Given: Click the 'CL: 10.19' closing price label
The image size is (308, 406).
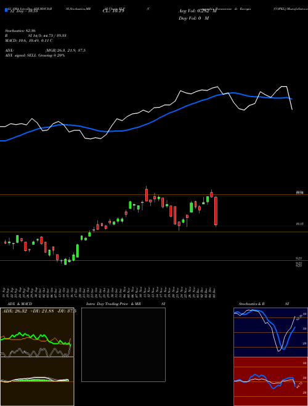Looking at the screenshot, I should click(113, 11).
